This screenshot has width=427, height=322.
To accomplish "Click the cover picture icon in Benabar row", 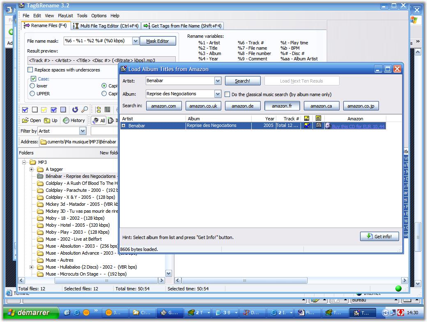I will [307, 126].
